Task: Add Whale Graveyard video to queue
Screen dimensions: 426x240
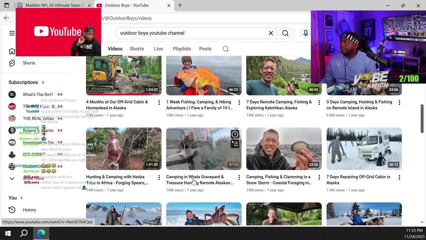Action: (x=235, y=144)
